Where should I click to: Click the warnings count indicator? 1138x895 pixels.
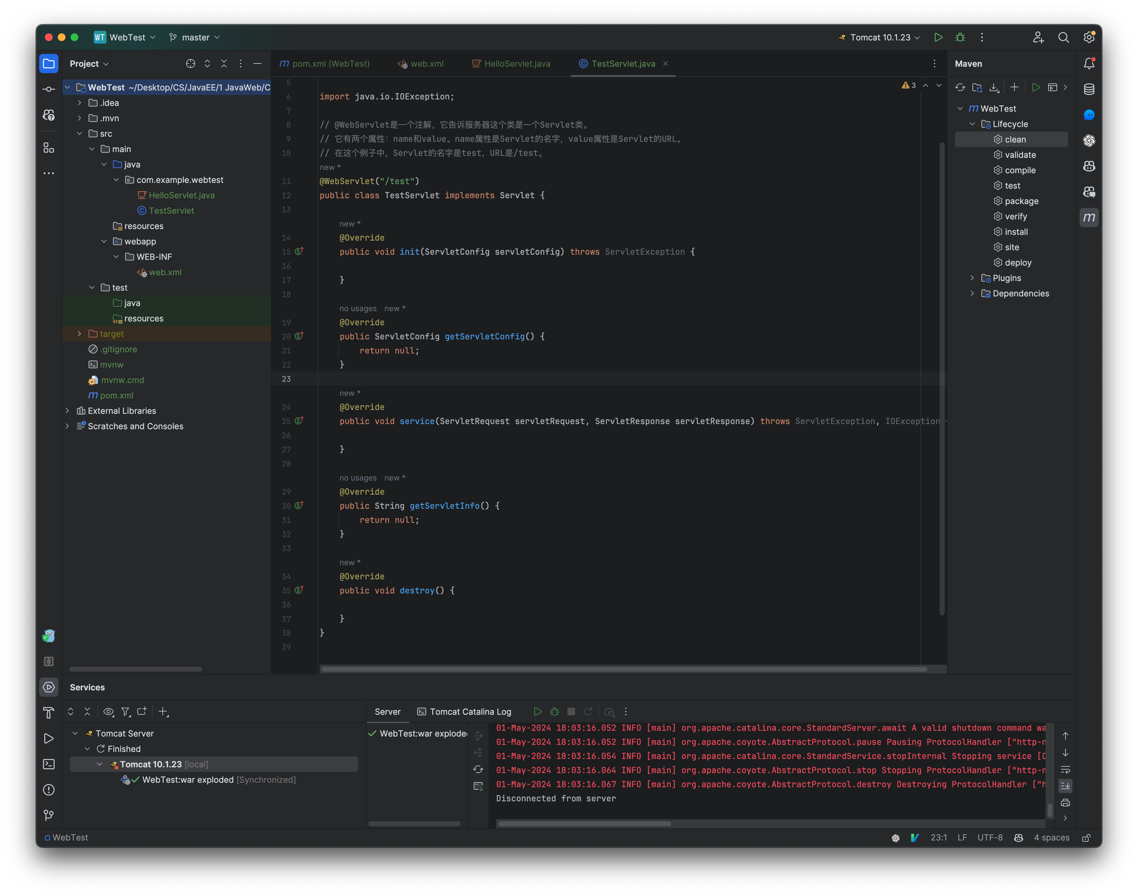tap(909, 85)
